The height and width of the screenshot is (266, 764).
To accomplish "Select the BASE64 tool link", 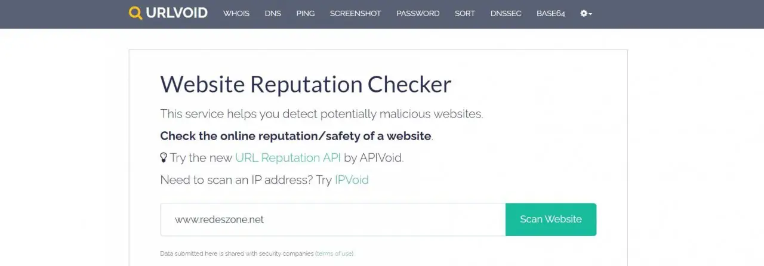I will tap(550, 13).
